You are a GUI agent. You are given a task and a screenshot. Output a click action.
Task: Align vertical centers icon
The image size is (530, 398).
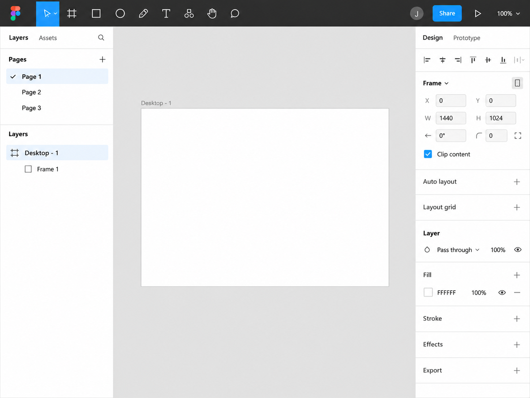(488, 60)
